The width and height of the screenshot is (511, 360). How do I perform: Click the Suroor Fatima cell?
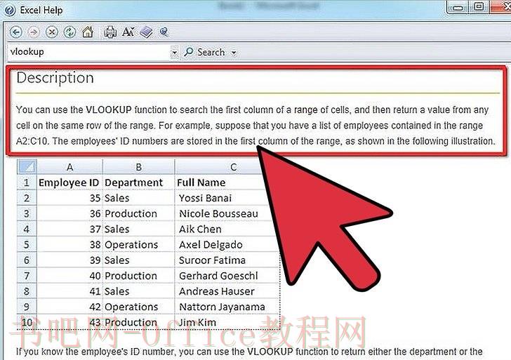click(227, 260)
